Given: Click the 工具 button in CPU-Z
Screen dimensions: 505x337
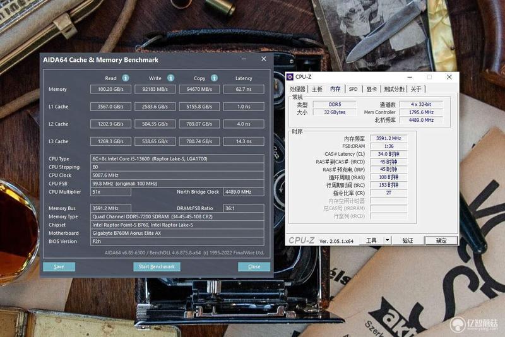Looking at the screenshot, I should pyautogui.click(x=372, y=240).
